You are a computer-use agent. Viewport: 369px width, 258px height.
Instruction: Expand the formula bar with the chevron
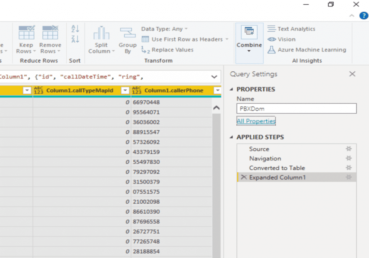click(214, 77)
